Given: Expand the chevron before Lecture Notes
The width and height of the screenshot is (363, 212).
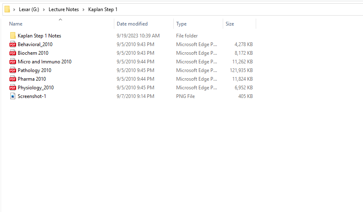Looking at the screenshot, I should tap(44, 9).
